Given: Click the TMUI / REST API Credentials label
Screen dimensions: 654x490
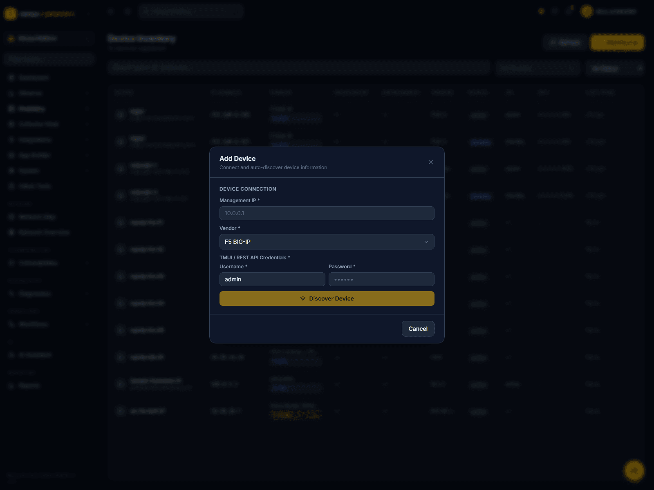Looking at the screenshot, I should click(255, 258).
